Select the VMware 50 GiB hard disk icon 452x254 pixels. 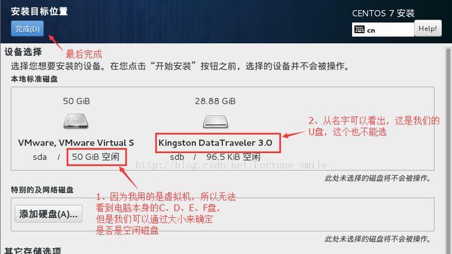click(x=76, y=121)
